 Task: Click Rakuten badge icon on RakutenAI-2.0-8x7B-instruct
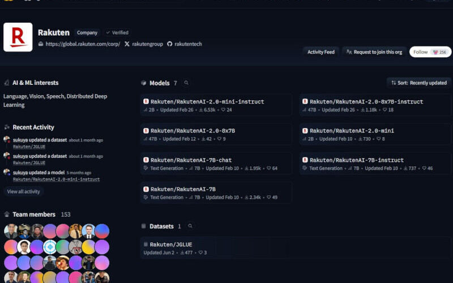click(x=305, y=101)
